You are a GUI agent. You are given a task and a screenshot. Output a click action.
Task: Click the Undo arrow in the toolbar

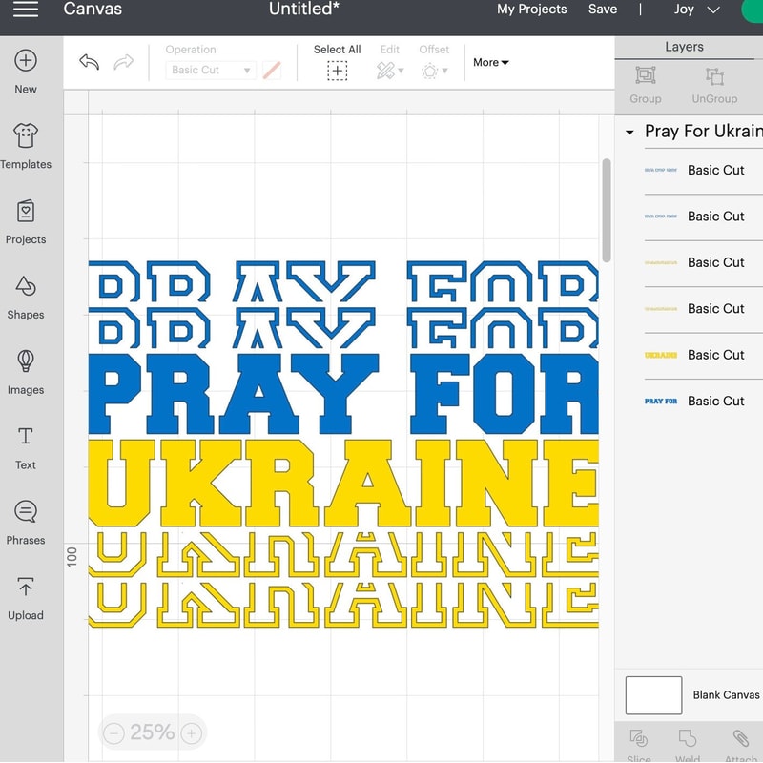(89, 60)
